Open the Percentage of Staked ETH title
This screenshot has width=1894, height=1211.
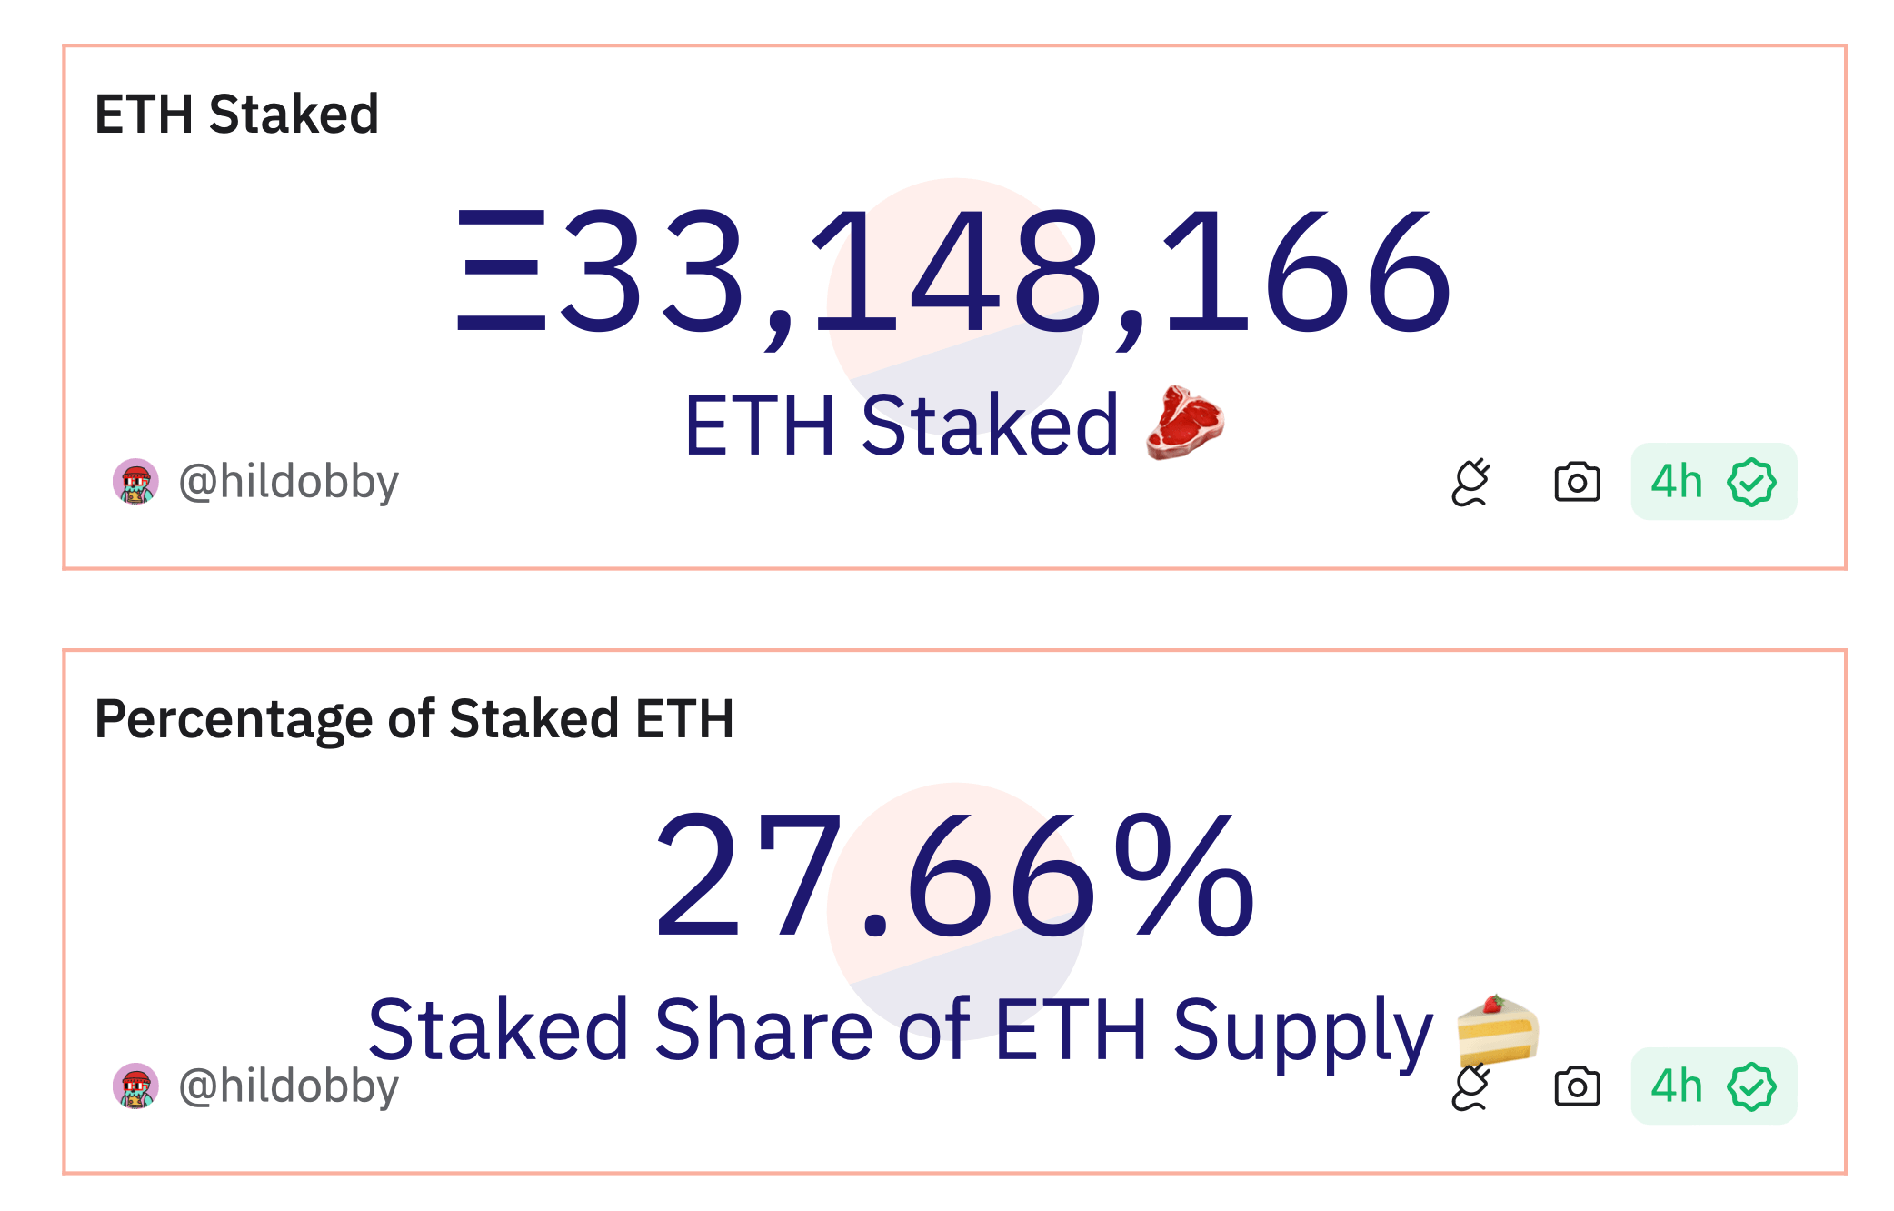pos(414,719)
